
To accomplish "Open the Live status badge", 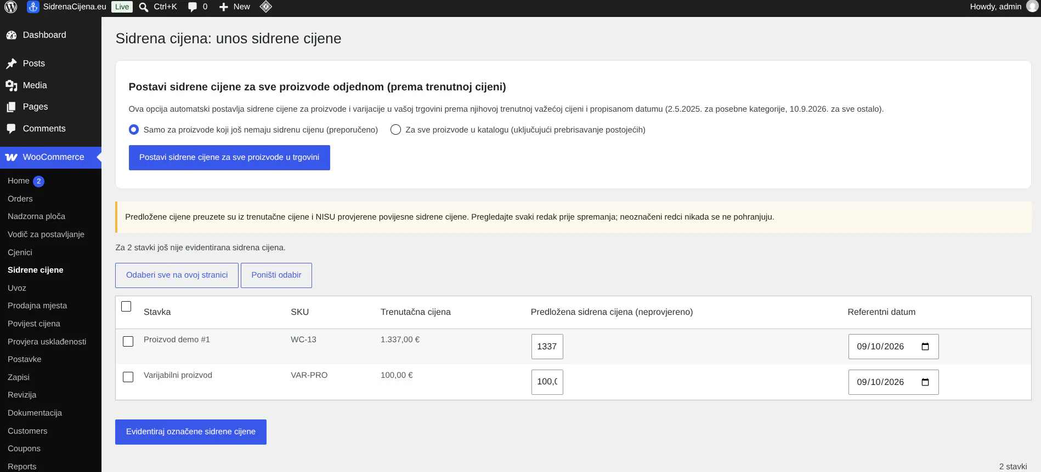I will click(122, 7).
